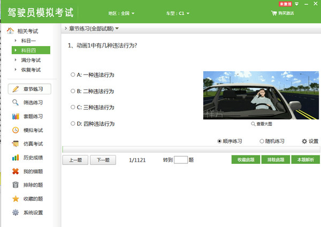321x227 pixels.
Task: Click the 本题解析 button
Action: [x=305, y=160]
